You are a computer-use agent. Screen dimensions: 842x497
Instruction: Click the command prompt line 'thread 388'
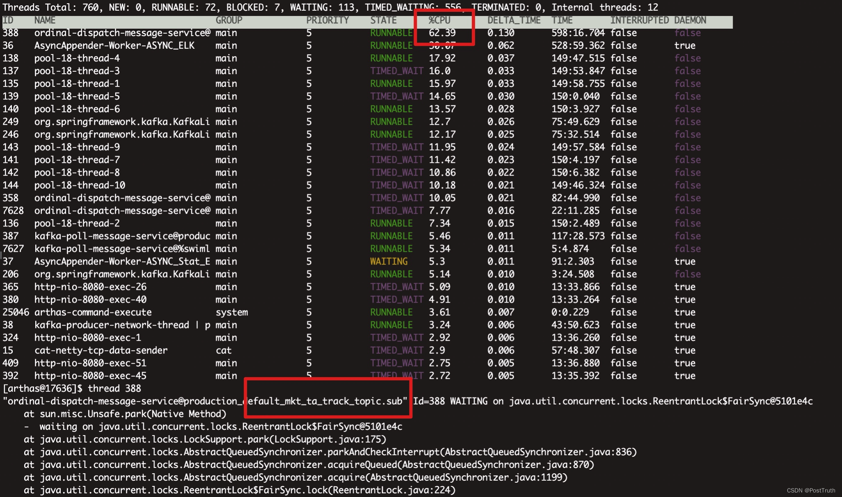point(72,388)
